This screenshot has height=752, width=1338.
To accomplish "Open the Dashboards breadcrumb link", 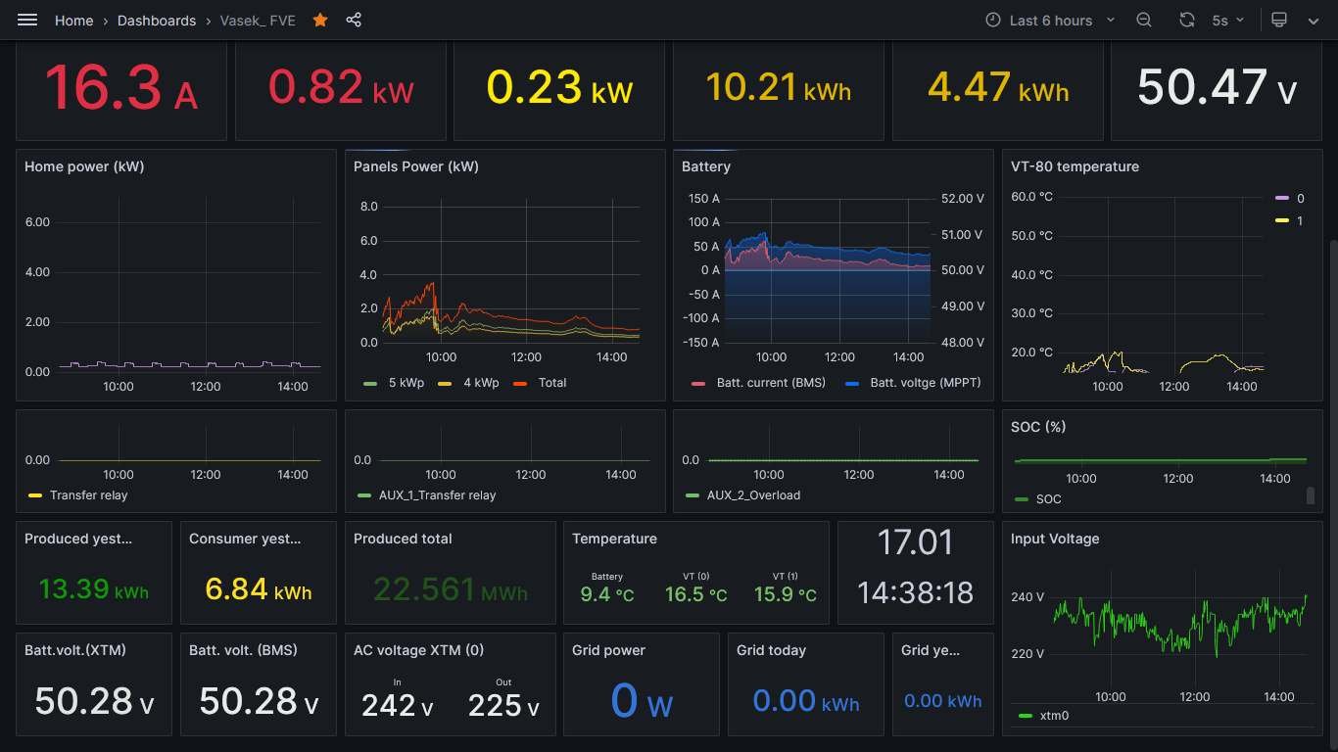I will tap(157, 20).
